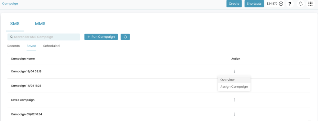This screenshot has width=318, height=121.
Task: Select Overview from the action menu
Action: (234, 80)
